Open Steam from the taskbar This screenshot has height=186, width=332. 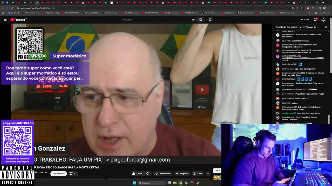tap(198, 183)
